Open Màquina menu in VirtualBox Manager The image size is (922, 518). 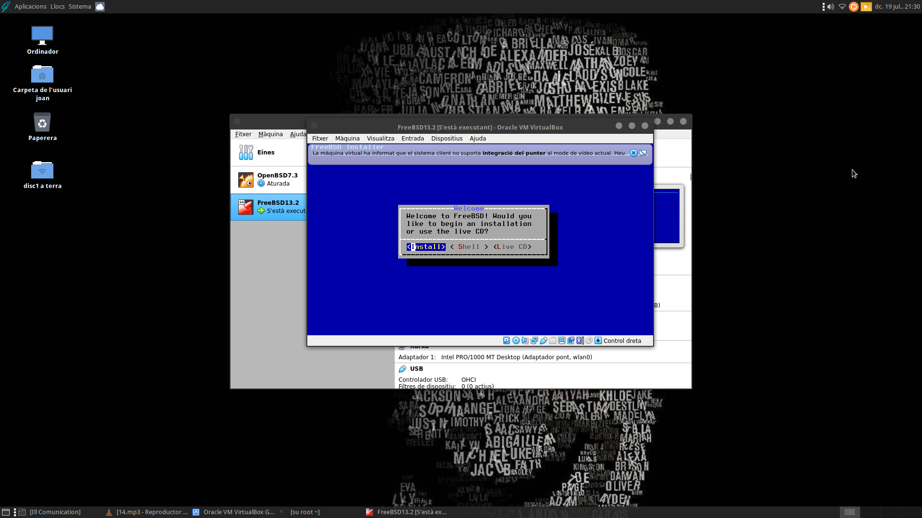[270, 134]
